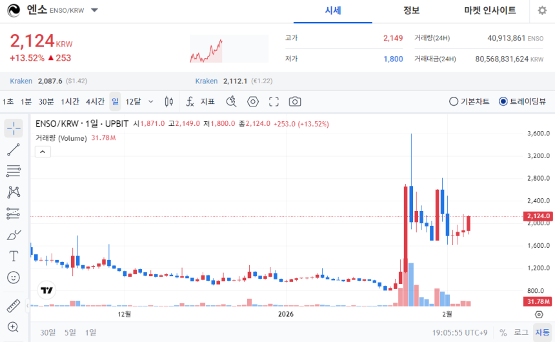Select the 1초 interval
This screenshot has width=555, height=342.
pyautogui.click(x=8, y=102)
